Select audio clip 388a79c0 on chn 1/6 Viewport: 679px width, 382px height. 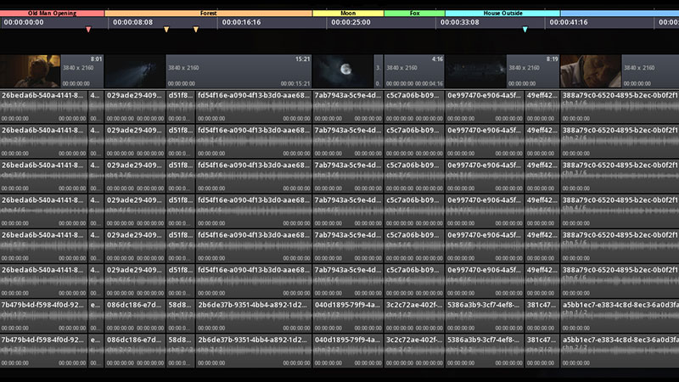pos(620,107)
